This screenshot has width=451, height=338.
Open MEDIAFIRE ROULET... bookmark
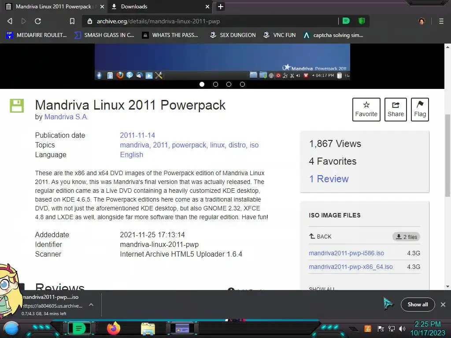tap(37, 35)
